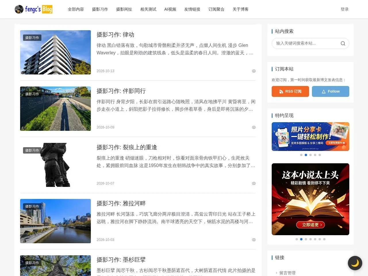Screen dimensions: 368x276
Task: Click the blue Follow button
Action: click(x=331, y=91)
